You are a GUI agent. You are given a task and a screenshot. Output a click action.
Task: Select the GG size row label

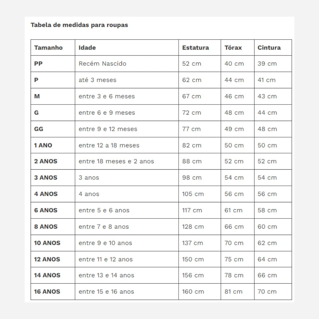click(39, 129)
